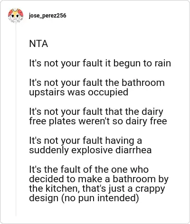Visit the jose_perez256 username profile
Screen dimensions: 190x224
(x=47, y=16)
